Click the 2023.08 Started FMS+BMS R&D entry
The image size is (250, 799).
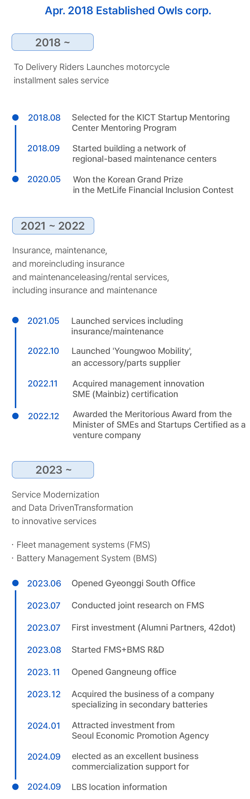96,650
